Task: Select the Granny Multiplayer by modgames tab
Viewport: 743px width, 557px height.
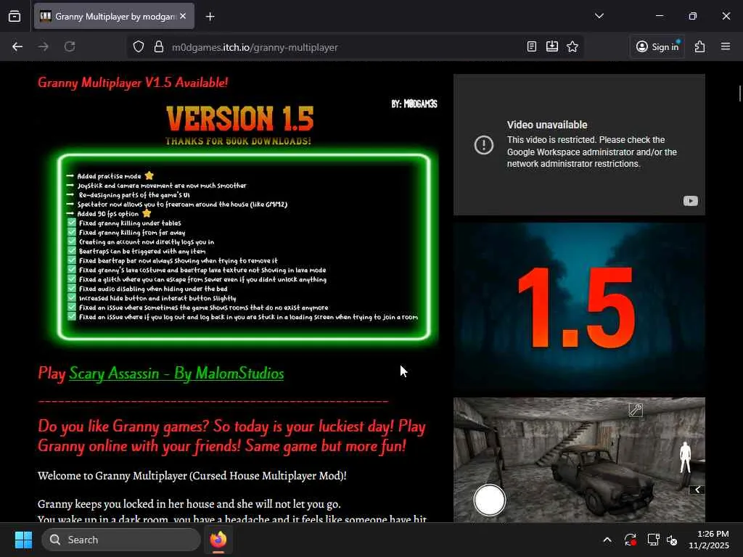Action: click(114, 16)
